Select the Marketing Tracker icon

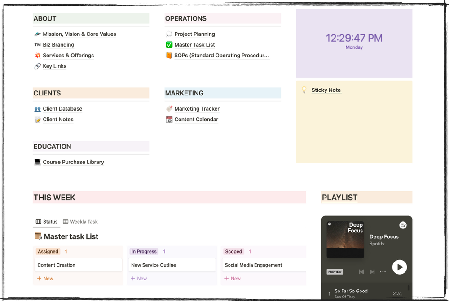pos(169,108)
